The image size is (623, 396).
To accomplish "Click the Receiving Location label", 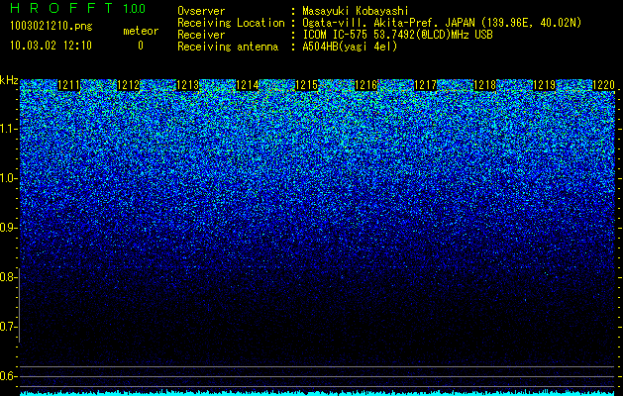I will pyautogui.click(x=231, y=23).
